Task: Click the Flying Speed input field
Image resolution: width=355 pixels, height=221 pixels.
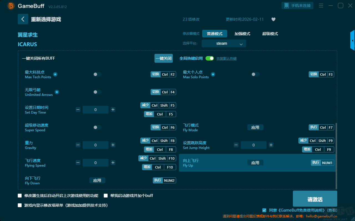Action: pos(95,163)
